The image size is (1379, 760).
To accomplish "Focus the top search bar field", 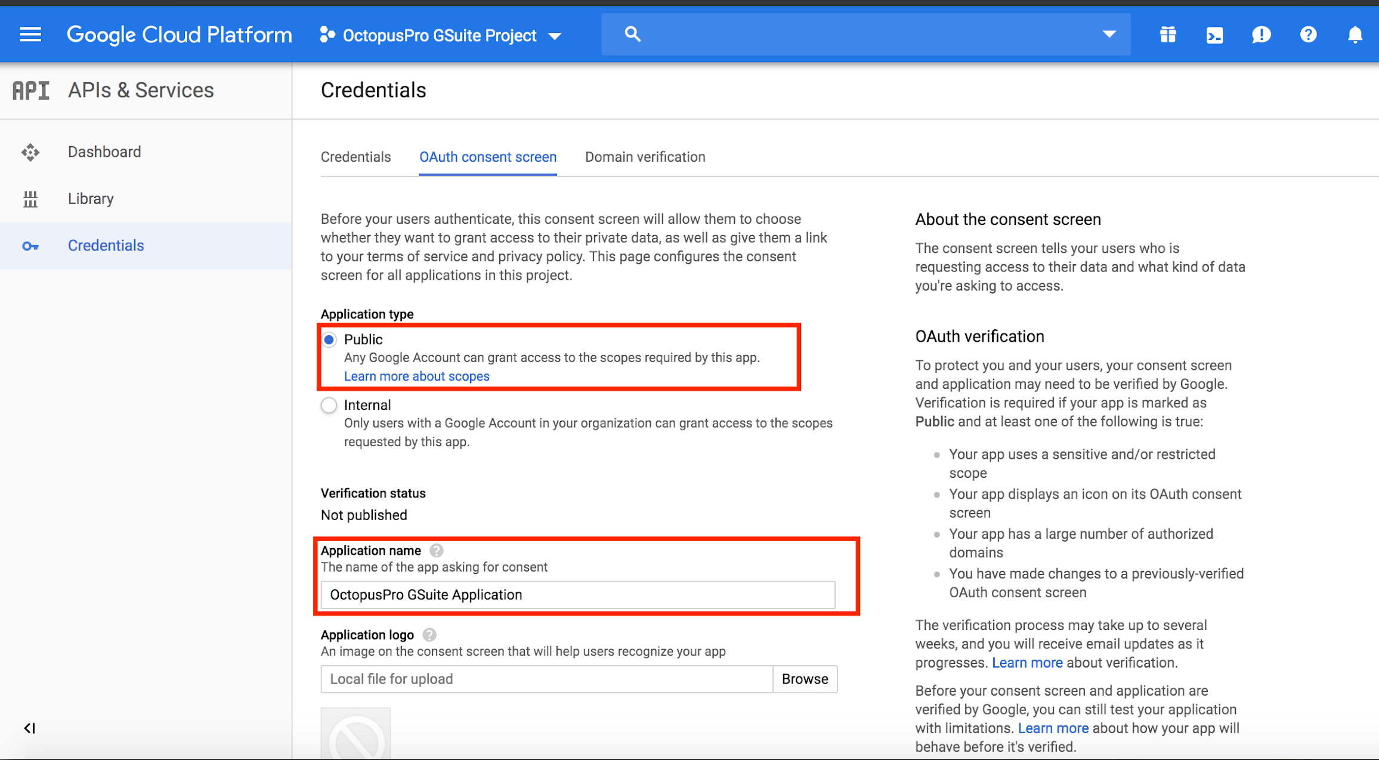I will (865, 35).
